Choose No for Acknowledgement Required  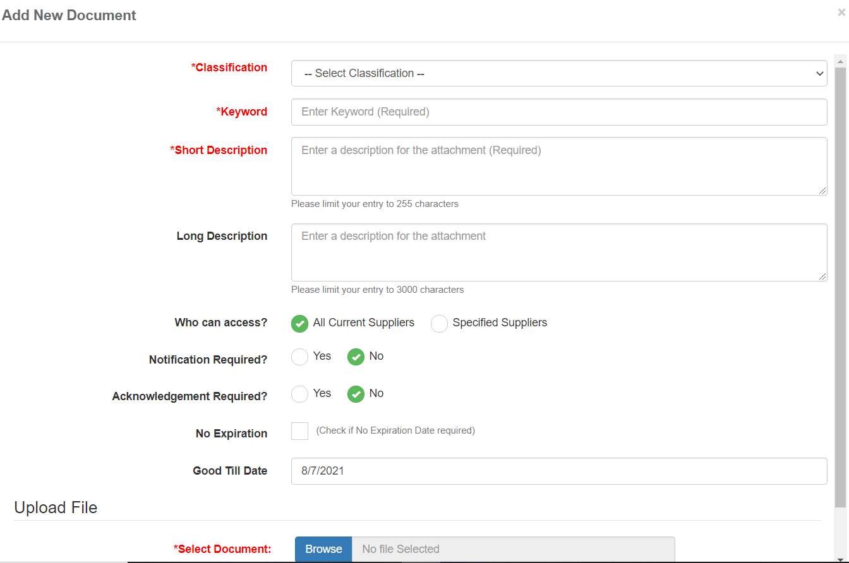(356, 394)
